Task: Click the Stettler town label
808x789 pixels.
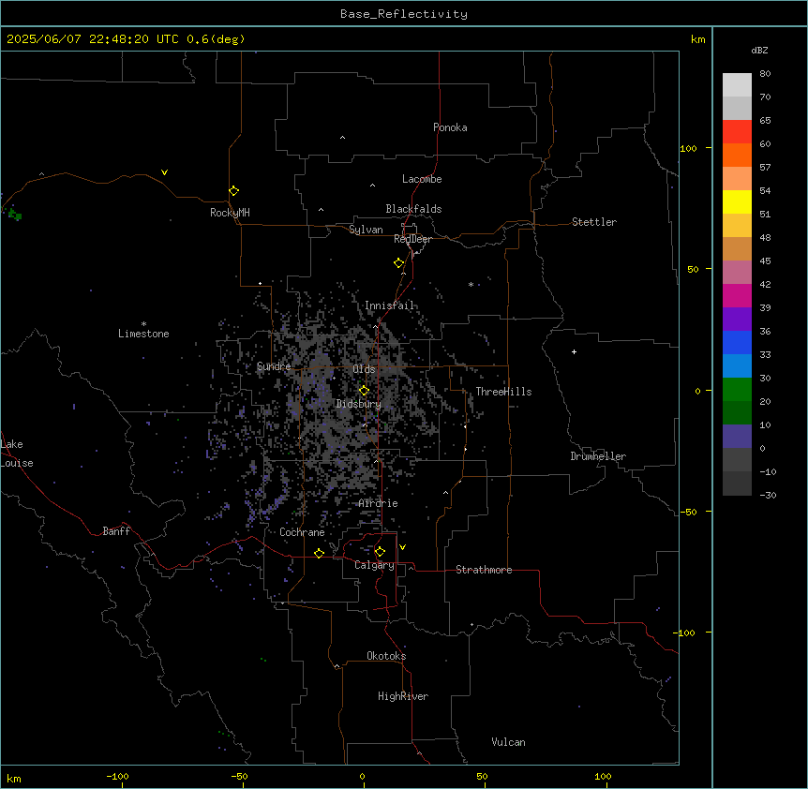Action: point(594,222)
